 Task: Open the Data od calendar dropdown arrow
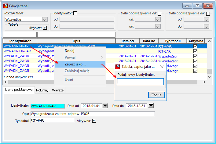pos(105,106)
